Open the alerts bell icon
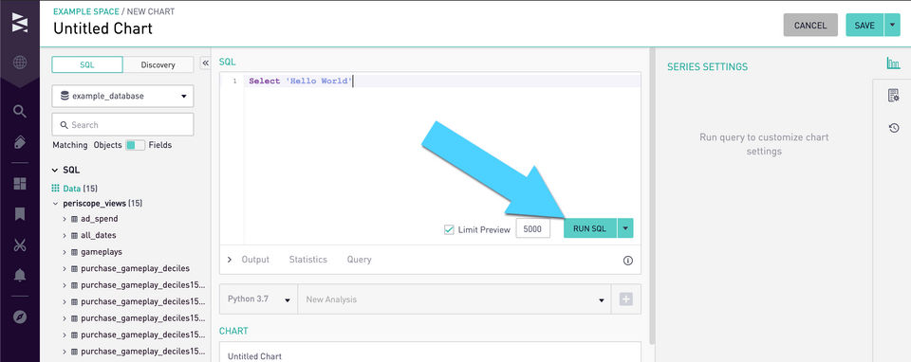Image resolution: width=911 pixels, height=362 pixels. point(20,275)
